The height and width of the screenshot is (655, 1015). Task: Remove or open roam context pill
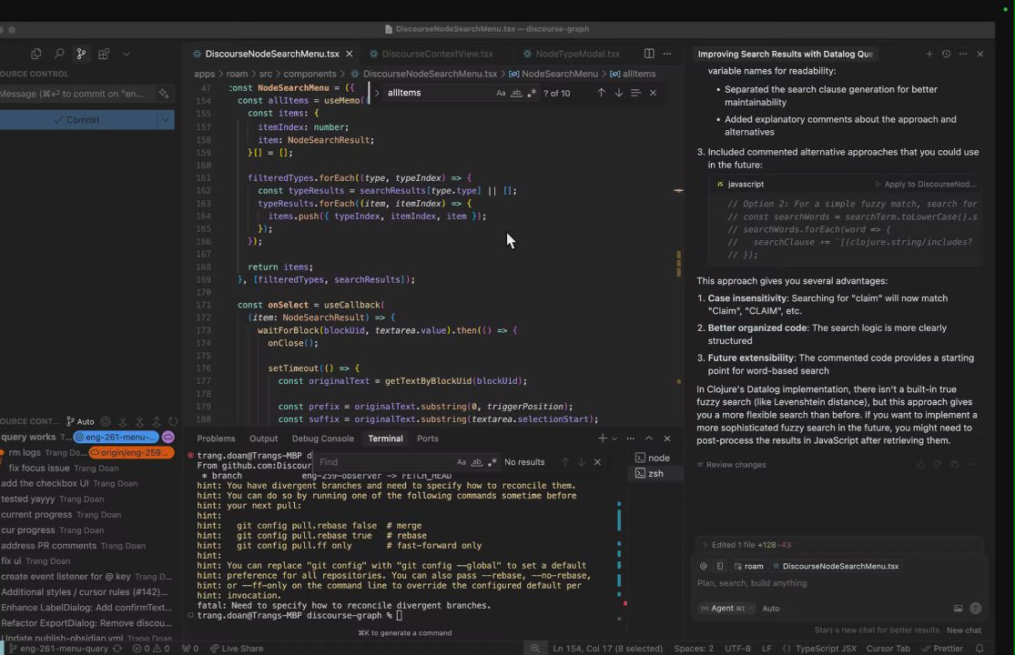[748, 567]
